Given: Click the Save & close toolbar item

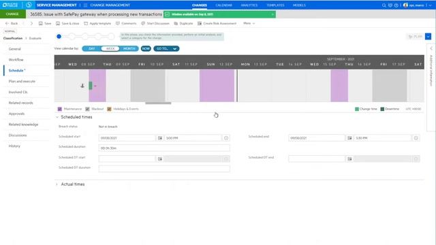Looking at the screenshot, I should coord(67,24).
